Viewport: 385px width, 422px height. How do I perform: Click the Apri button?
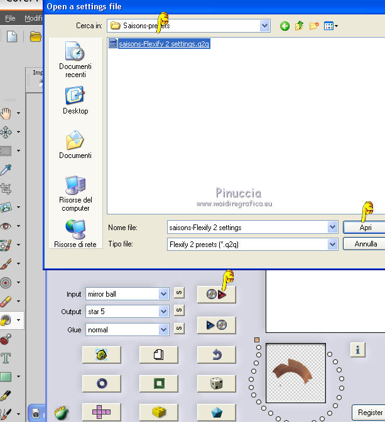pyautogui.click(x=366, y=228)
